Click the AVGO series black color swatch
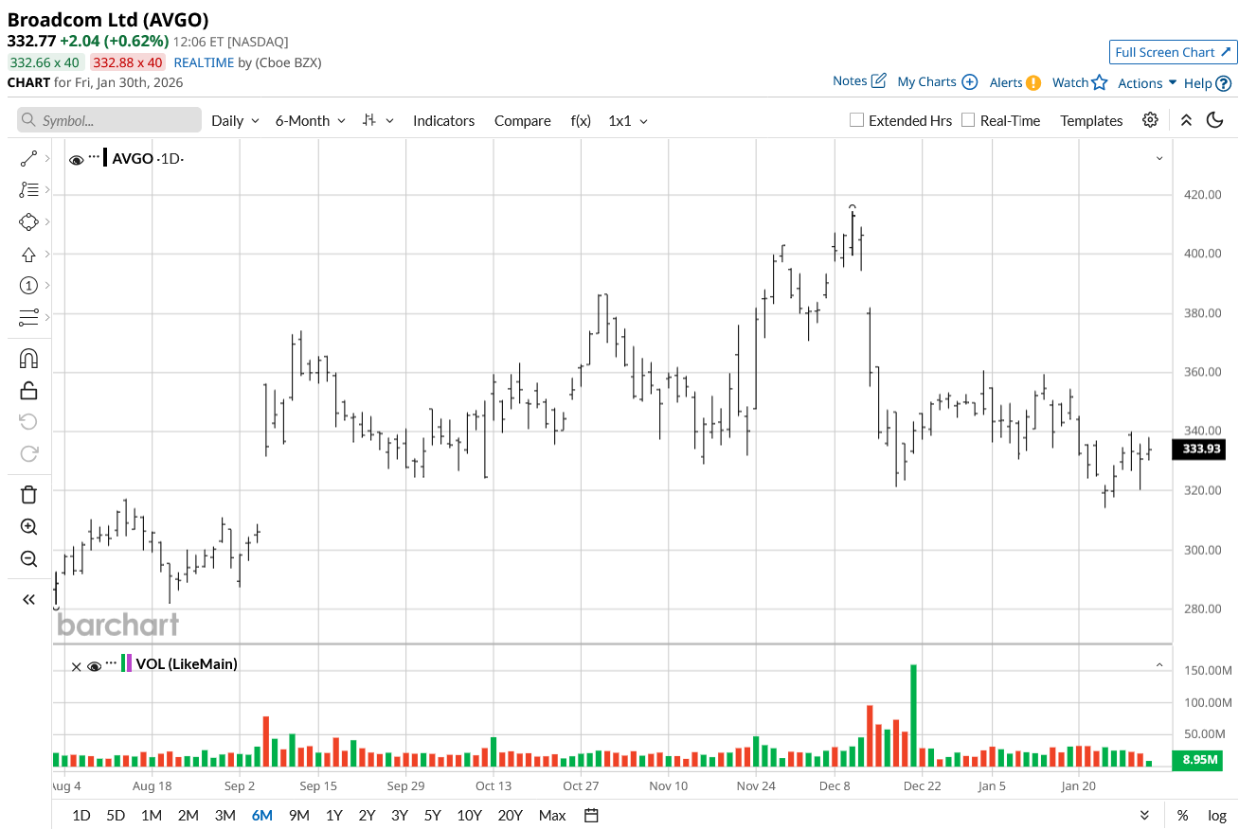 [x=106, y=158]
